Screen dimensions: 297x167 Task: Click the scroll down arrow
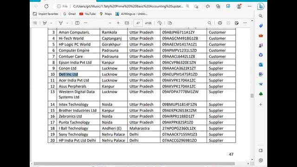252,160
